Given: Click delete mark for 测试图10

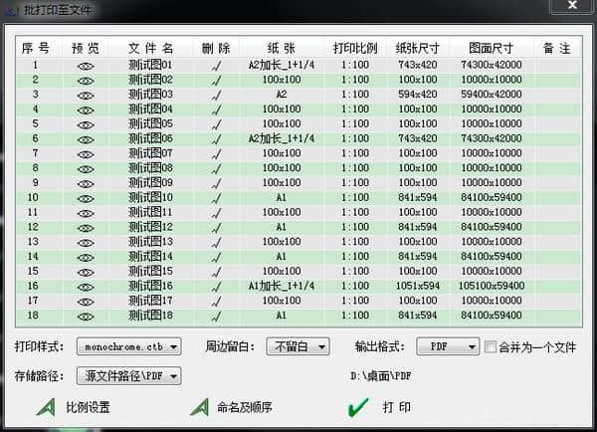Looking at the screenshot, I should (x=216, y=199).
